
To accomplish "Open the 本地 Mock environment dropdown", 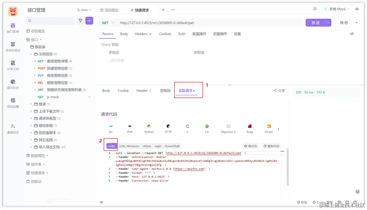I will click(x=337, y=9).
